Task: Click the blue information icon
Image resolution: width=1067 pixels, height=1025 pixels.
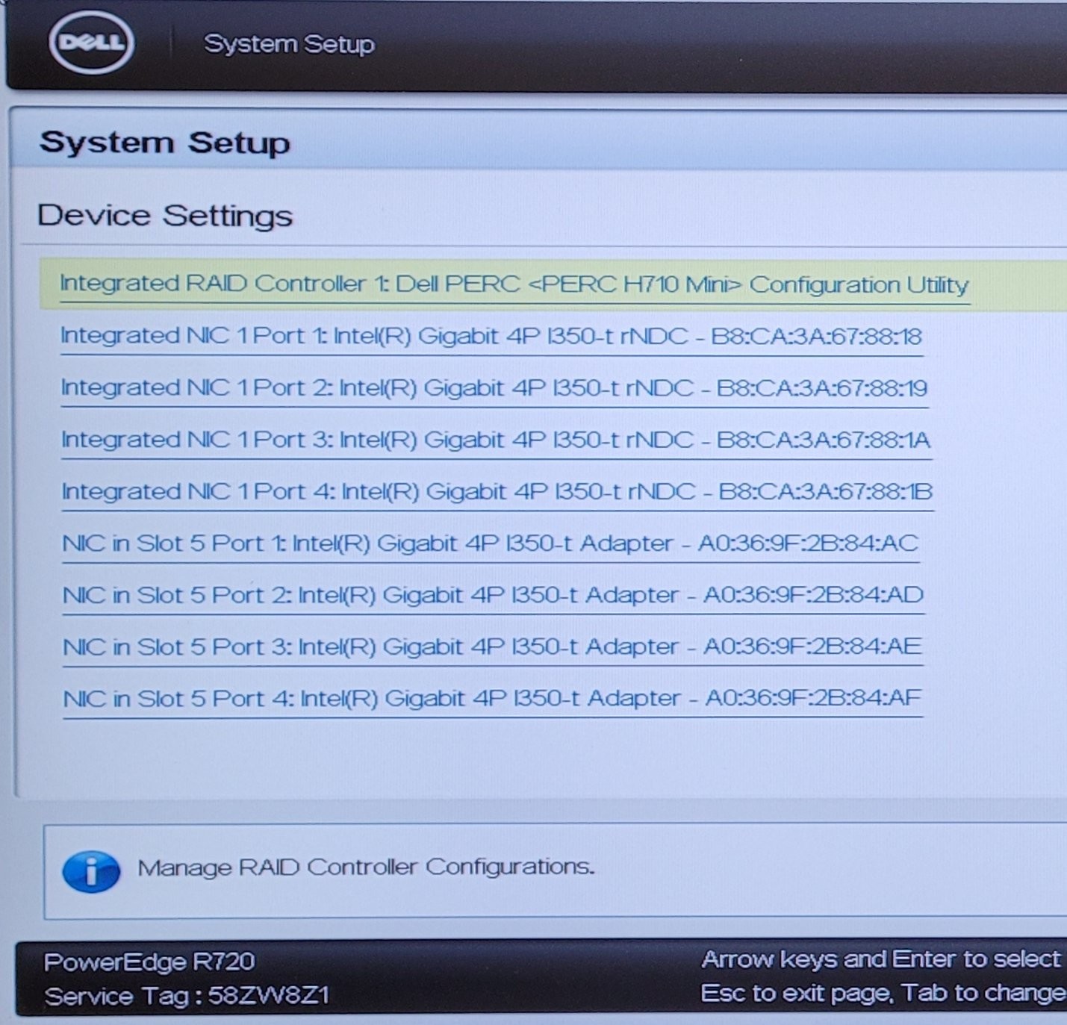Action: point(91,871)
